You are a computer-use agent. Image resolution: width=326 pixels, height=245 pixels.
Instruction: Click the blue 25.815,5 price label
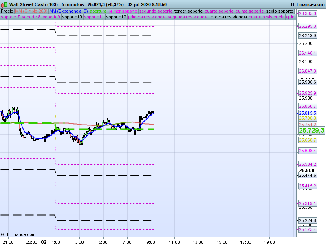pos(307,113)
